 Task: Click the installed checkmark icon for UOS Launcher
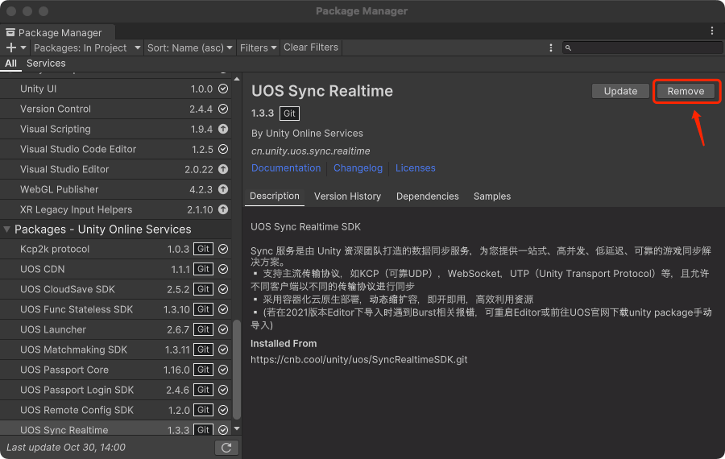click(223, 329)
